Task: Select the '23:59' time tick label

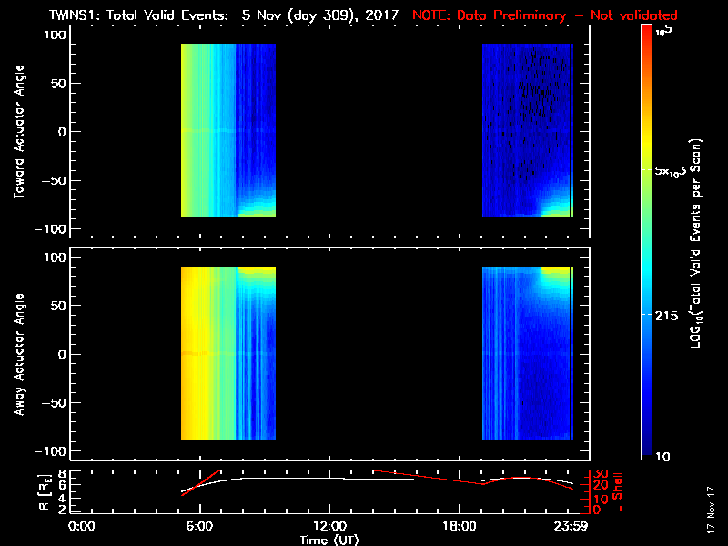Action: point(569,526)
